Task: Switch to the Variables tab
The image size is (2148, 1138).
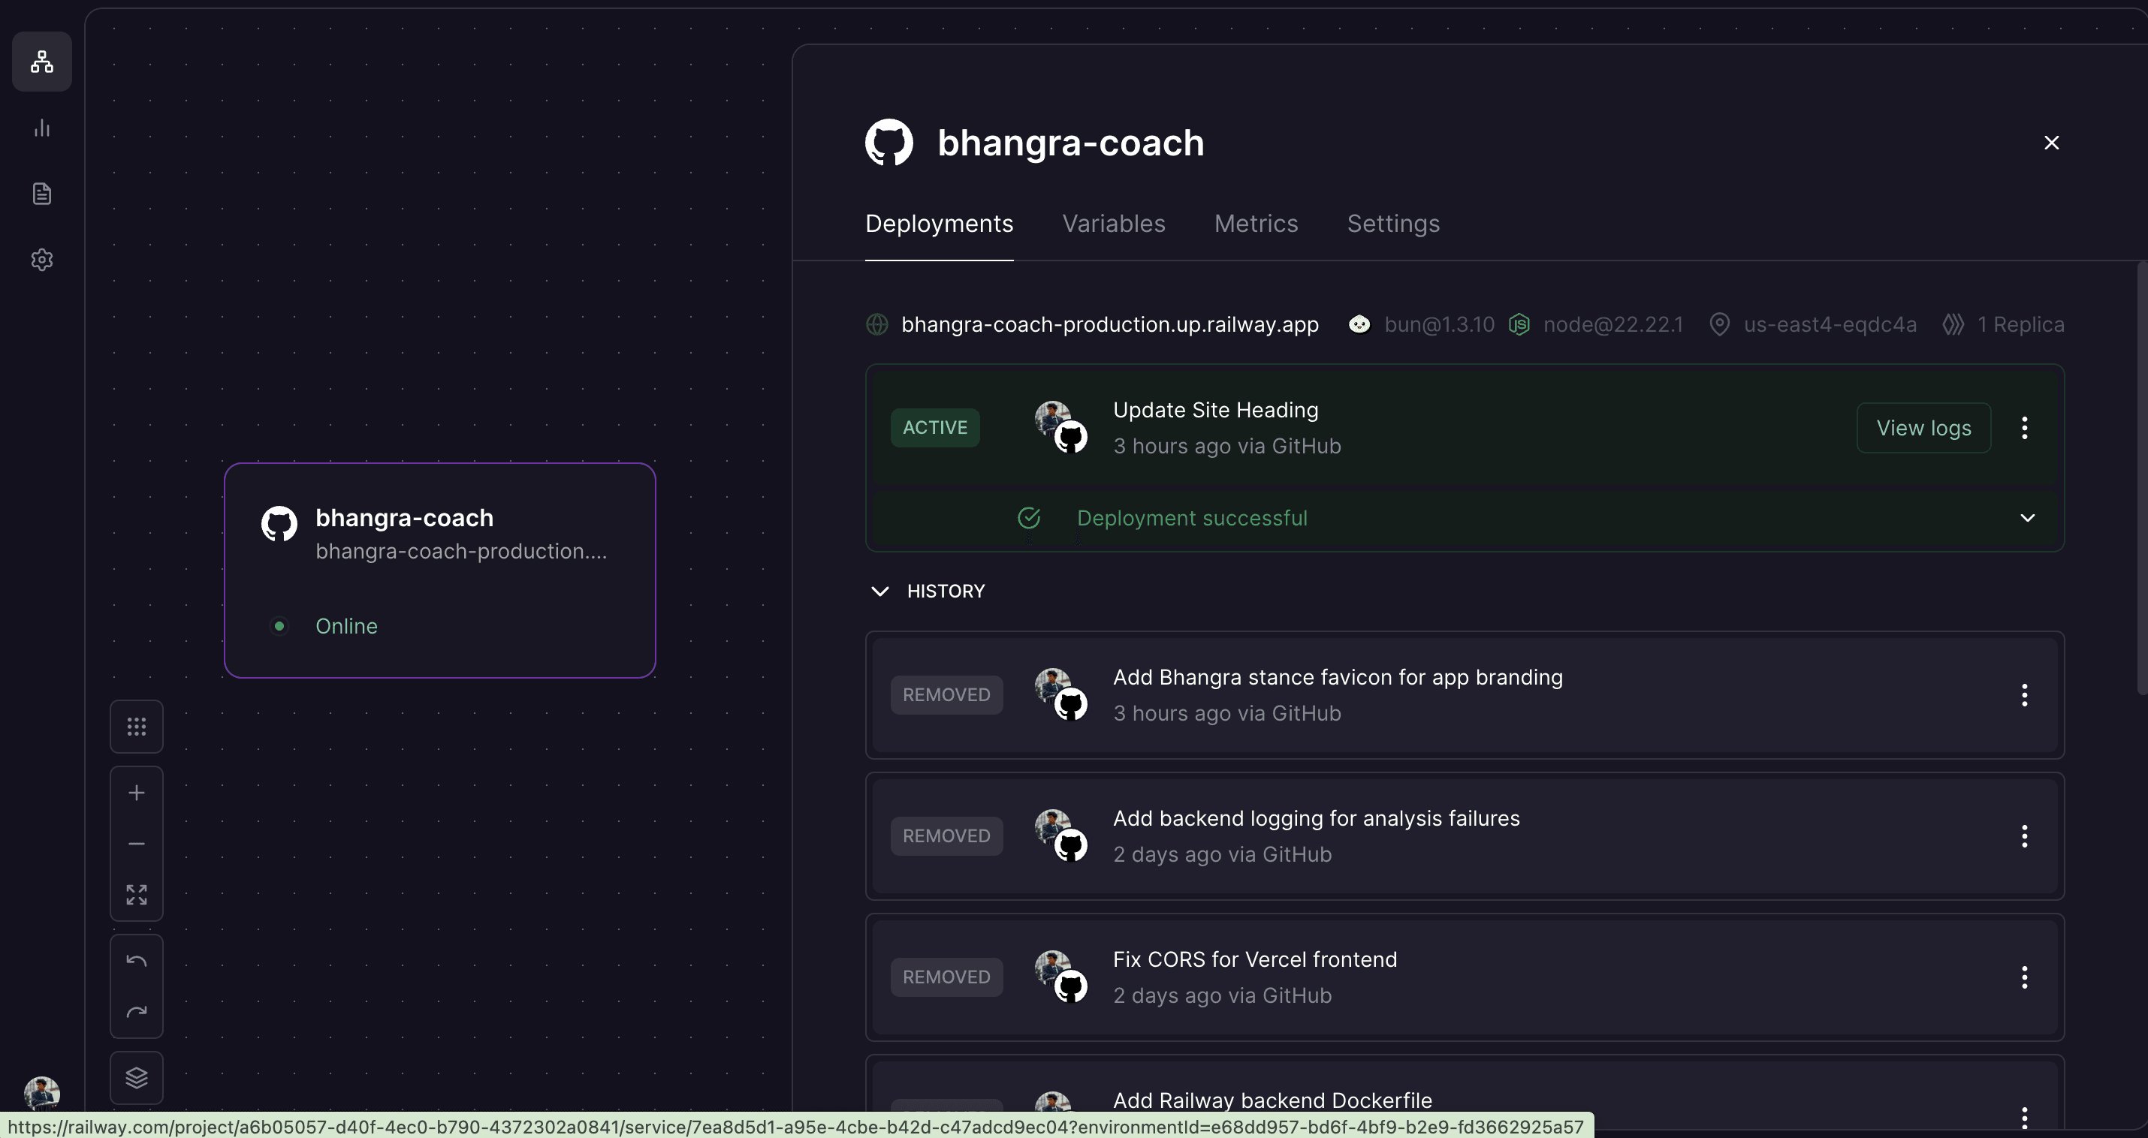Action: click(1113, 224)
